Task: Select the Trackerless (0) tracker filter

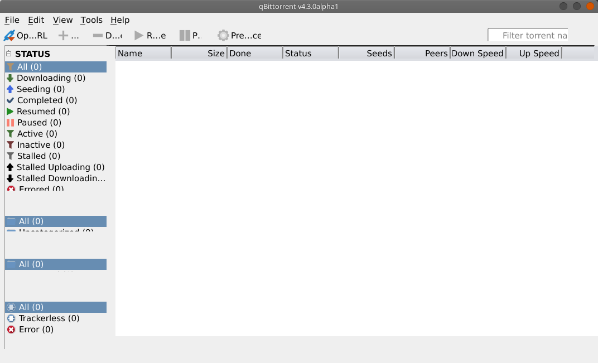Action: pyautogui.click(x=56, y=318)
